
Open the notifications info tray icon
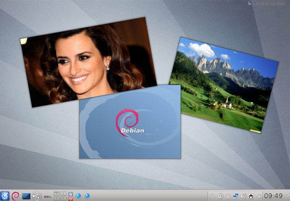212,196
